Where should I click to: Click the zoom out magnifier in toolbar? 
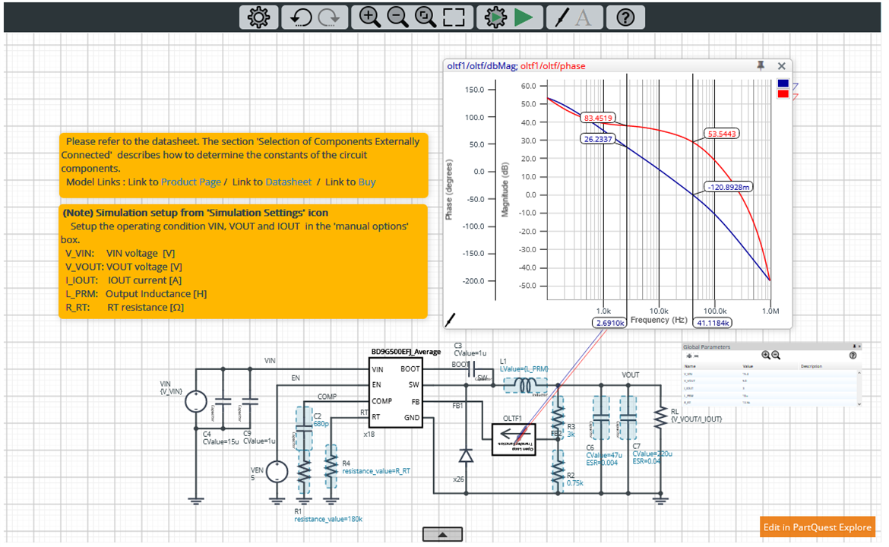pos(397,17)
